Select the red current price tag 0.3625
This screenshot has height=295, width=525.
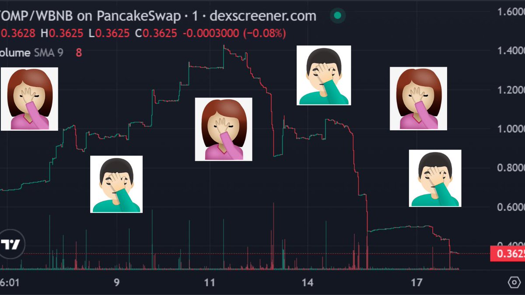click(x=508, y=253)
